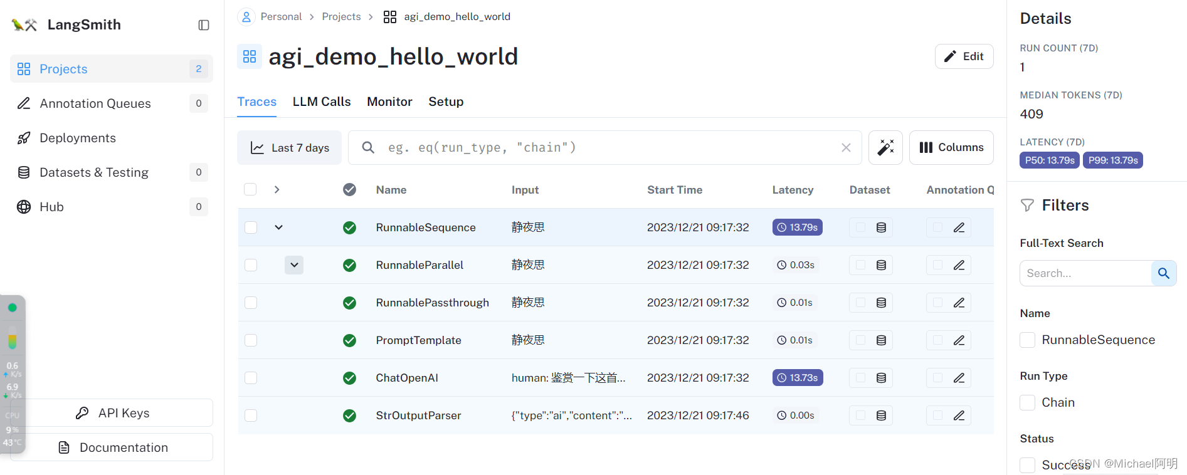Open Datasets & Testing page
This screenshot has height=475, width=1187.
tap(112, 172)
